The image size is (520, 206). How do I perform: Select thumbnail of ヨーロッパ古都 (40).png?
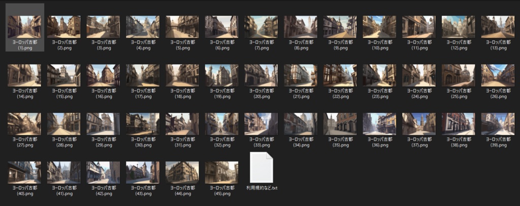coord(24,173)
